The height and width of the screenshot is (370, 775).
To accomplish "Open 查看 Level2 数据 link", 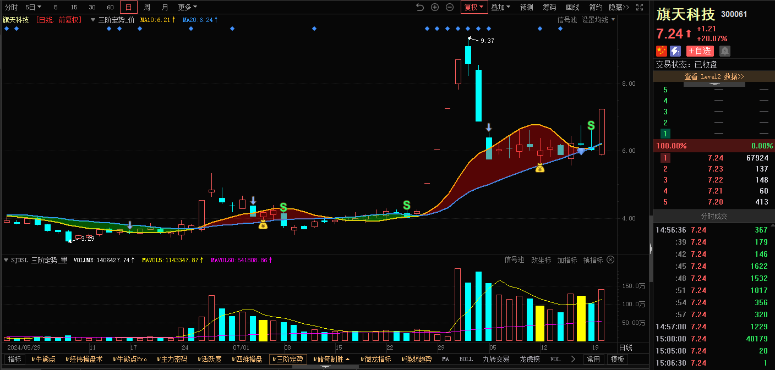I will pyautogui.click(x=714, y=76).
